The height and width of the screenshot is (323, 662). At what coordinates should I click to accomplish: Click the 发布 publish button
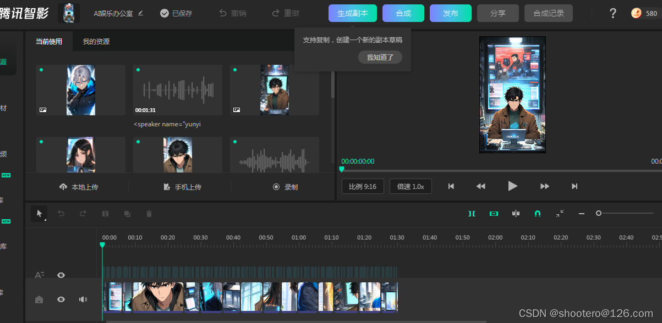(451, 13)
